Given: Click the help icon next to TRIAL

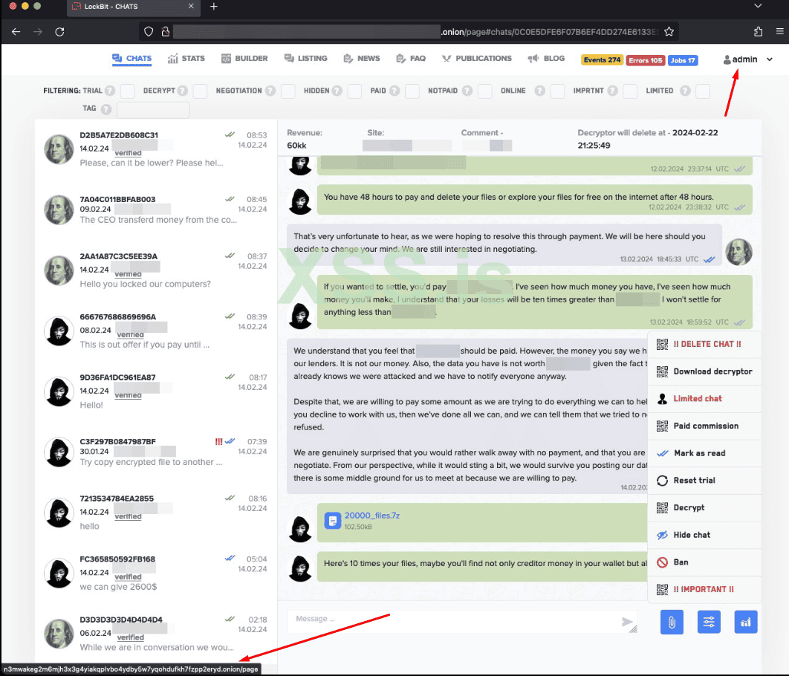Looking at the screenshot, I should (x=110, y=91).
